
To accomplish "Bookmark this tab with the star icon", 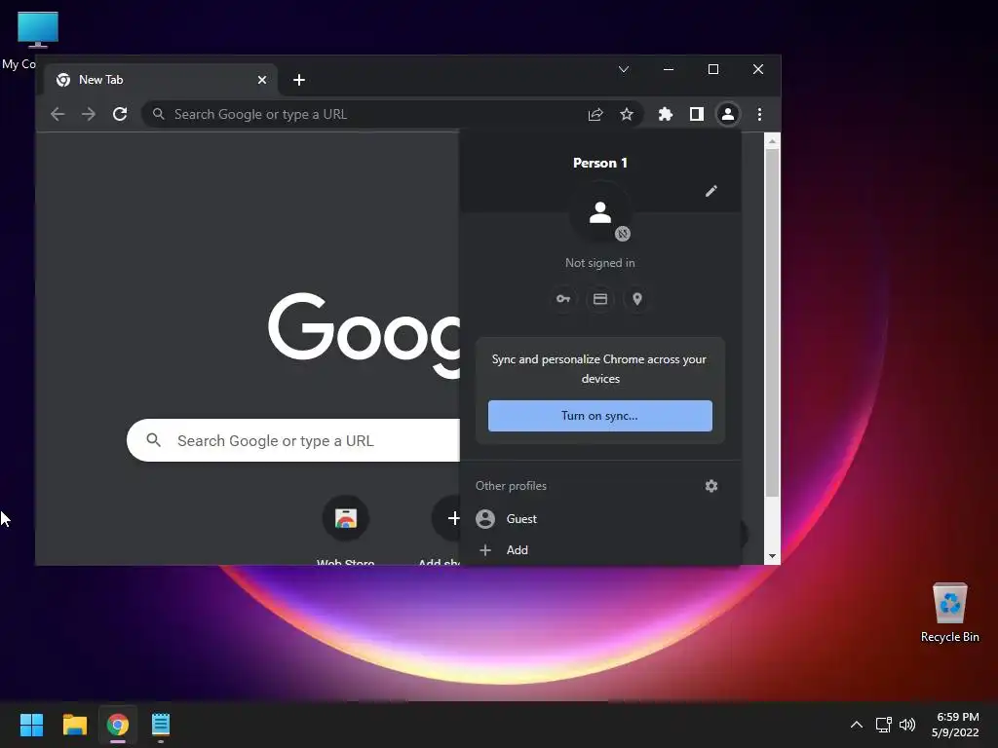I will tap(627, 114).
